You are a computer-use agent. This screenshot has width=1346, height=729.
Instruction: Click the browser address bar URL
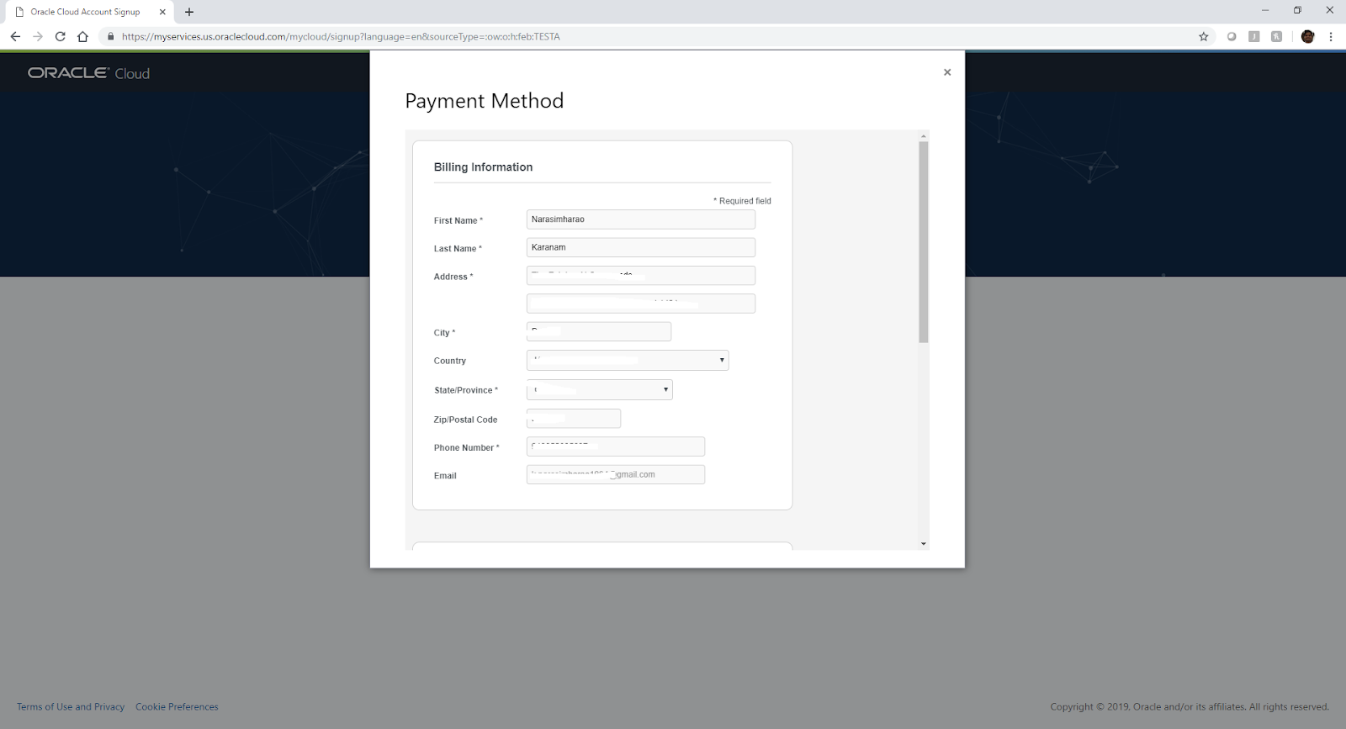click(341, 36)
